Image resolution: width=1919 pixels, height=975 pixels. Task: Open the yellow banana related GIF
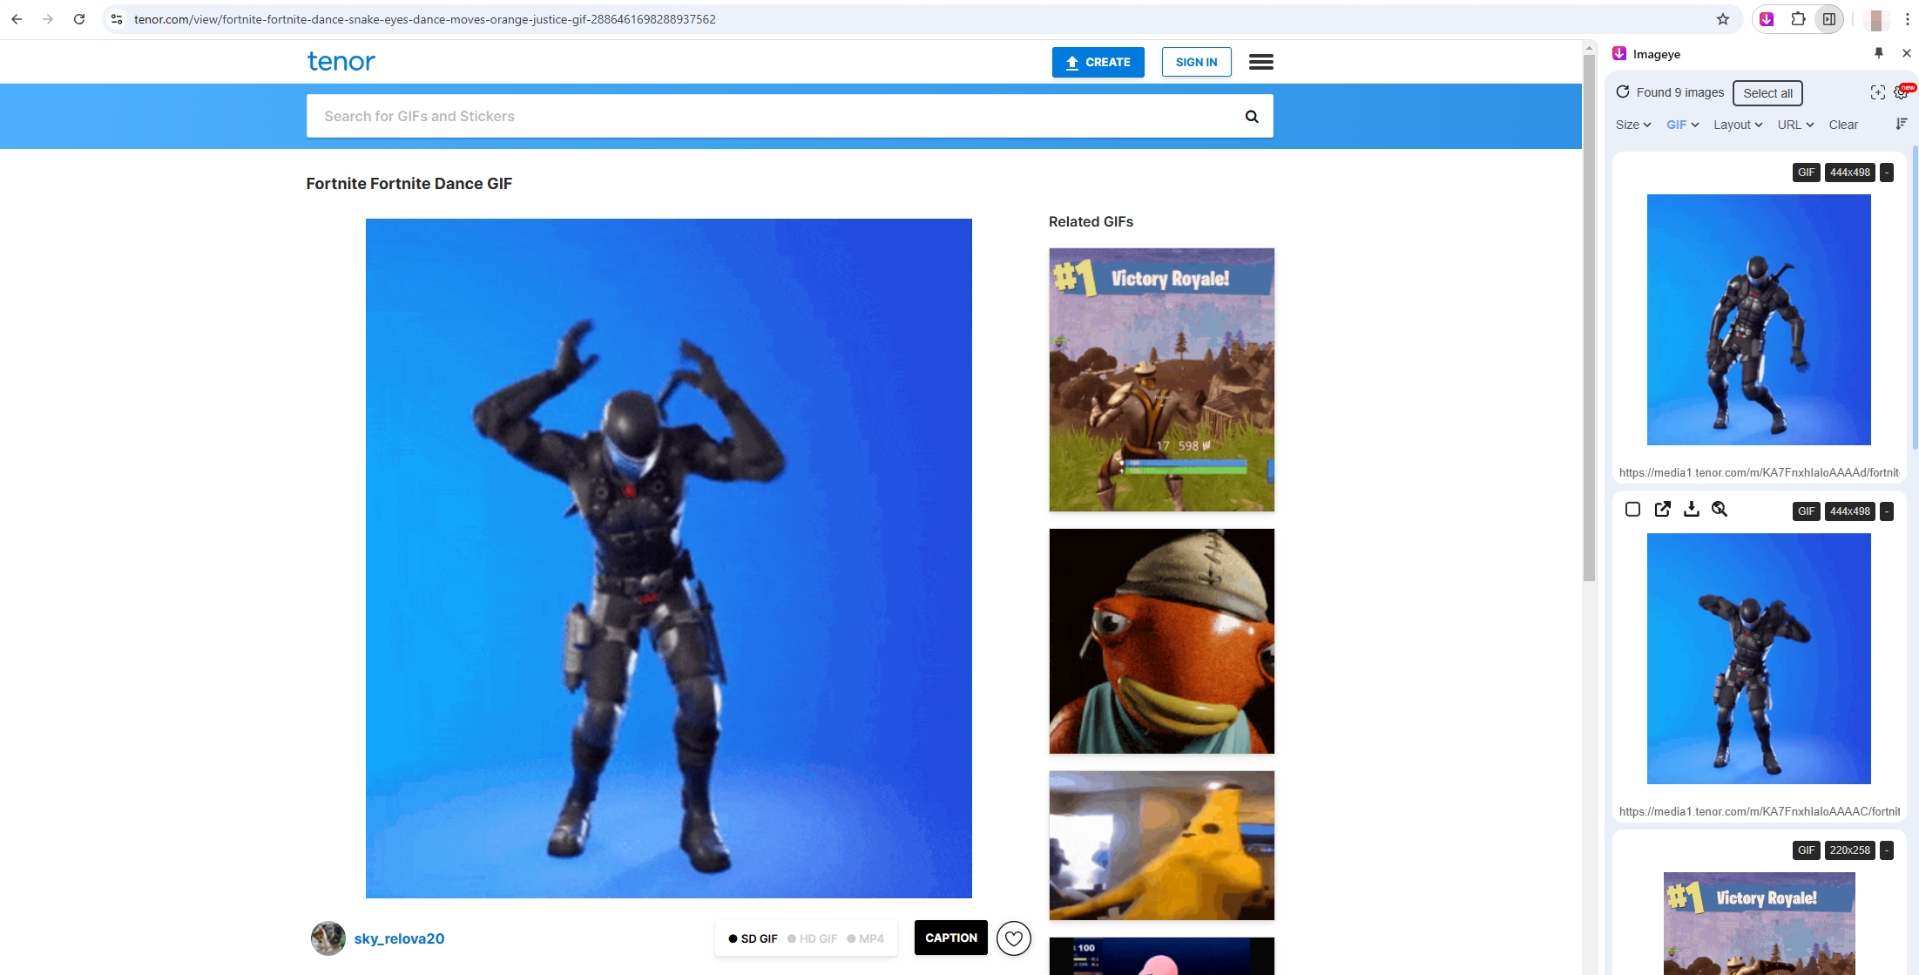(1161, 845)
